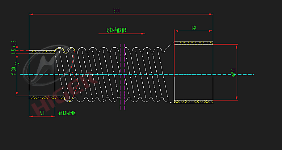Screen dimensions: 282x150
Task: Click the Chinese note beside the 50 dimension
Action: [x=67, y=113]
